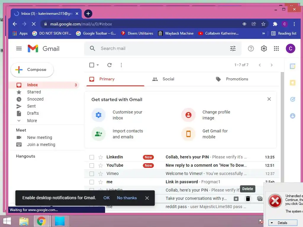
Task: Toggle the select-all checkbox
Action: click(92, 65)
